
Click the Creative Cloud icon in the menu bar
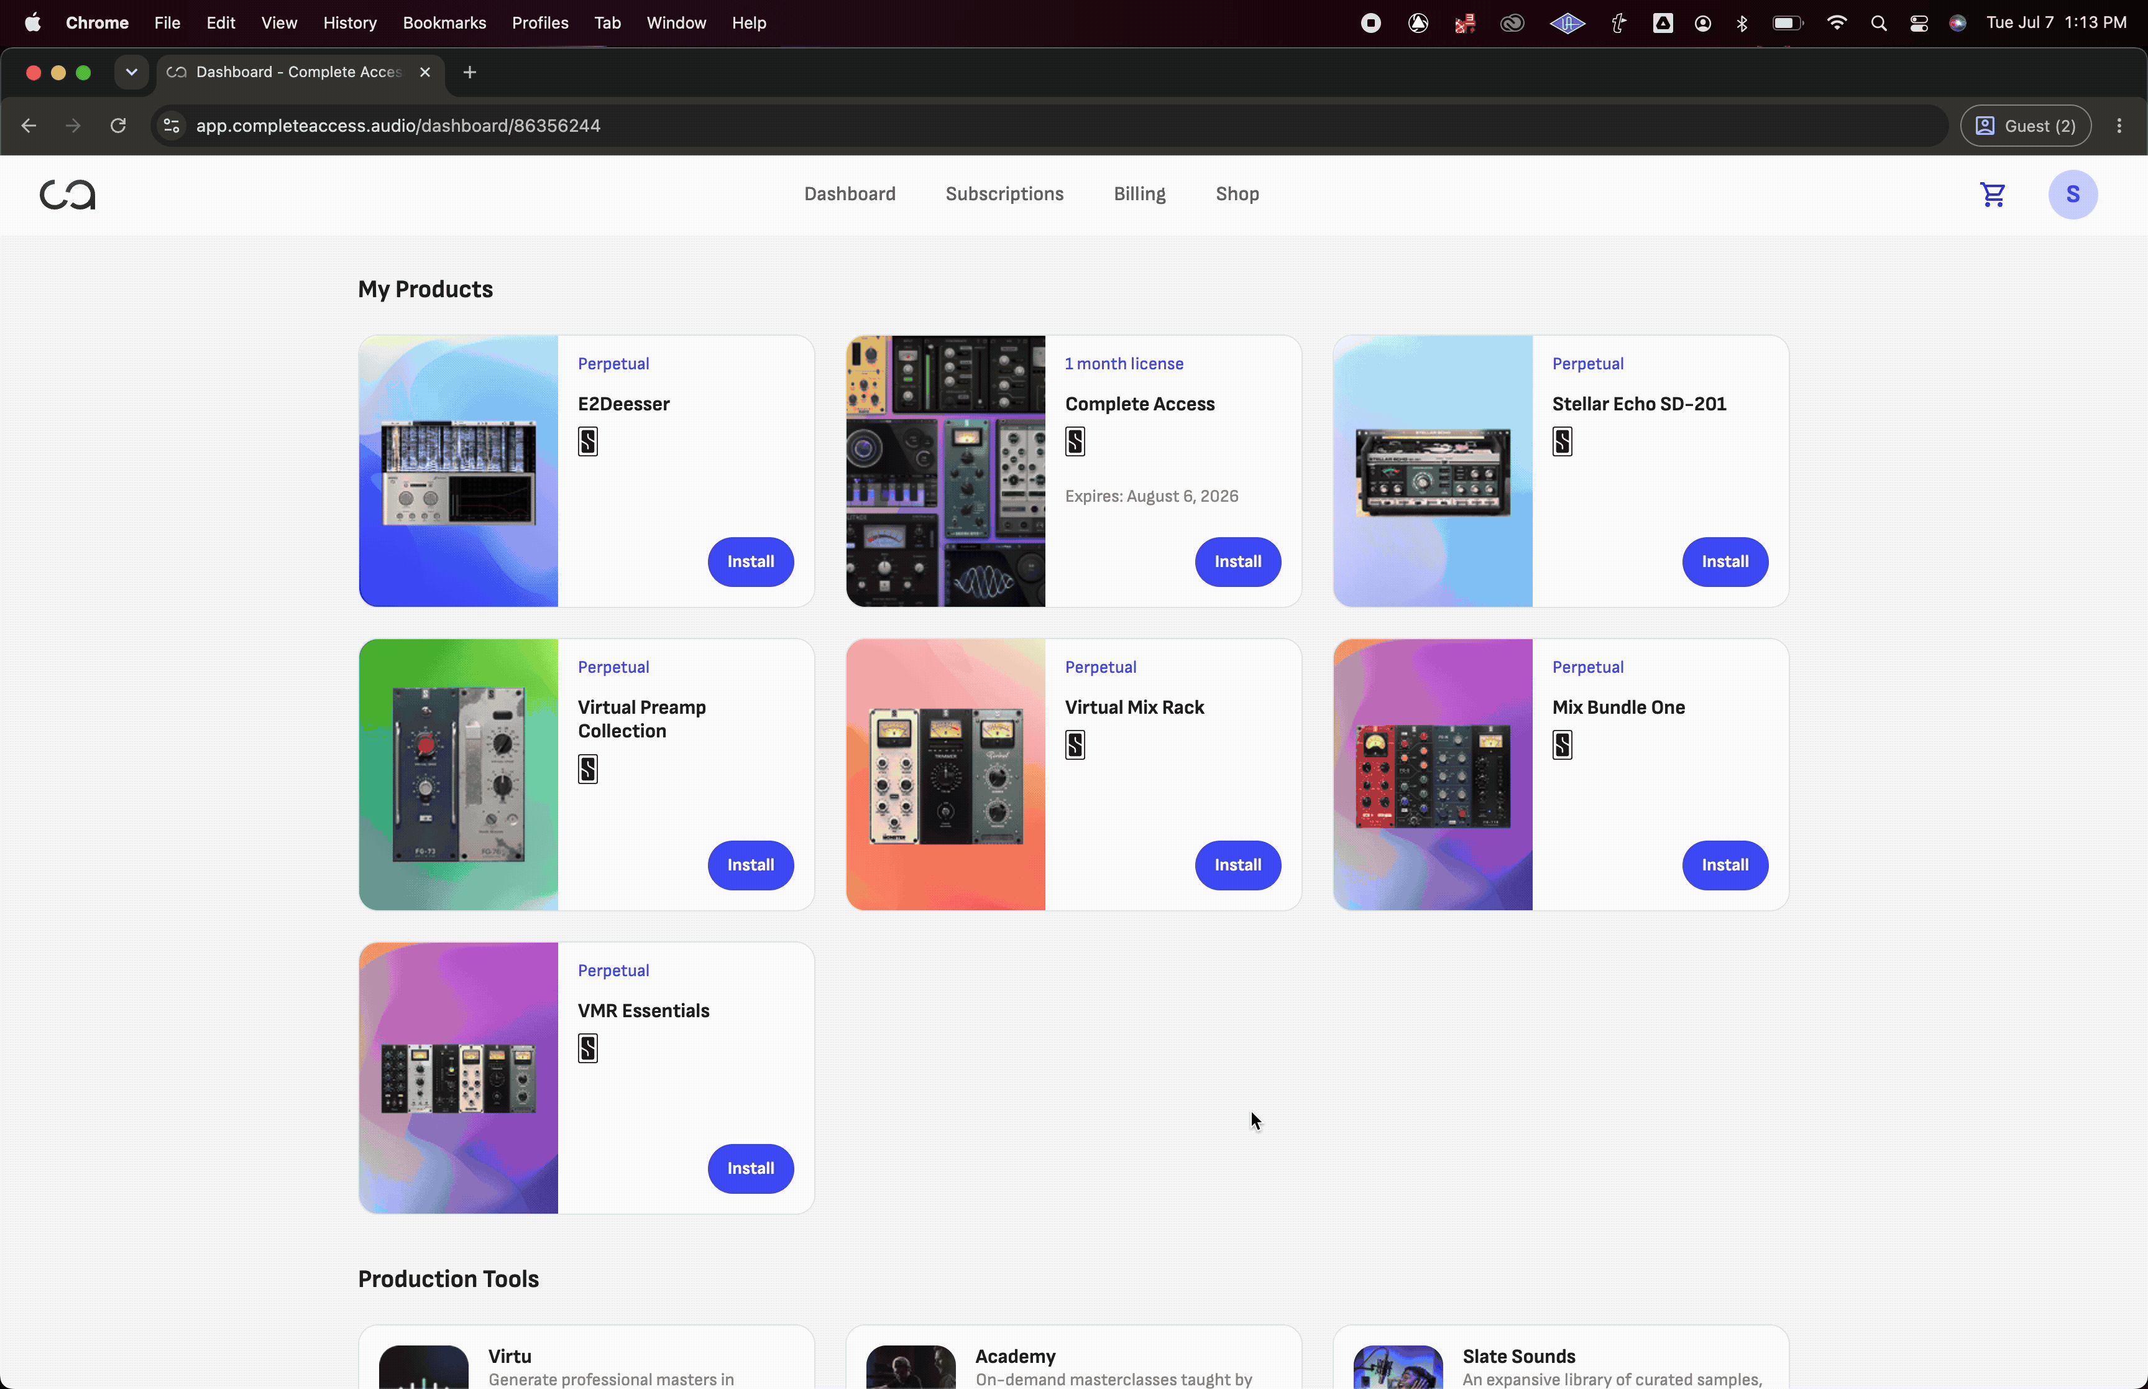[1512, 24]
